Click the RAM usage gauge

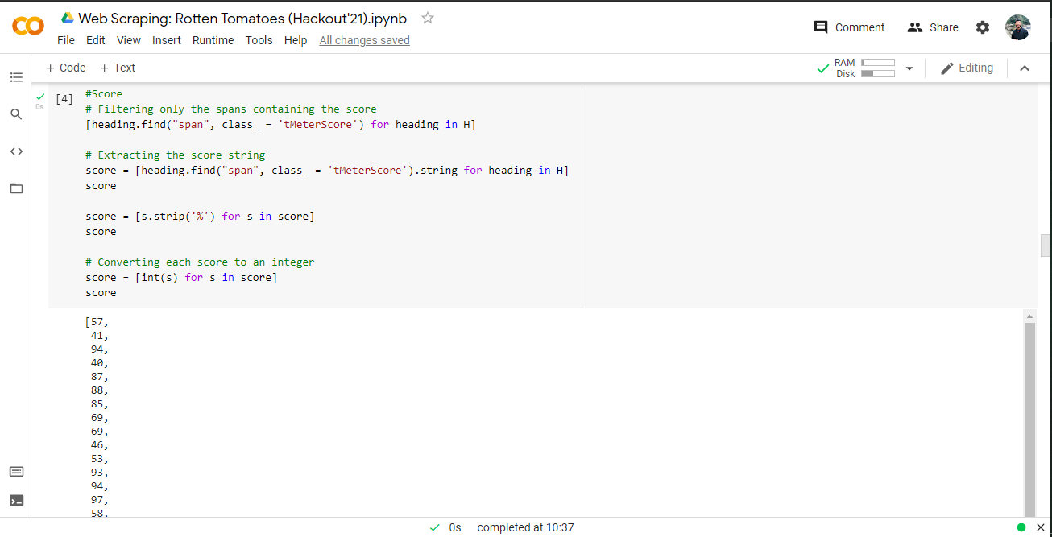(x=878, y=62)
